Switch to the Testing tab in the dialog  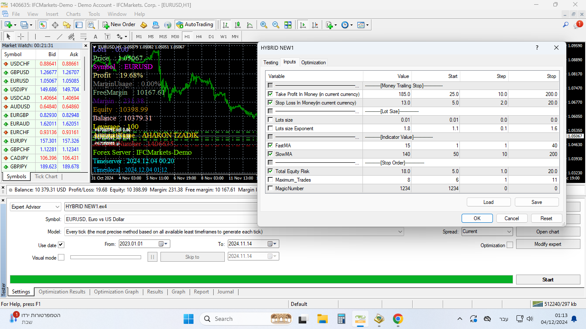tap(271, 63)
